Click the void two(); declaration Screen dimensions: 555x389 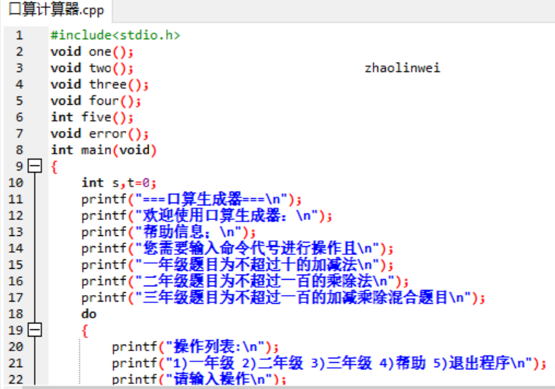tap(92, 68)
